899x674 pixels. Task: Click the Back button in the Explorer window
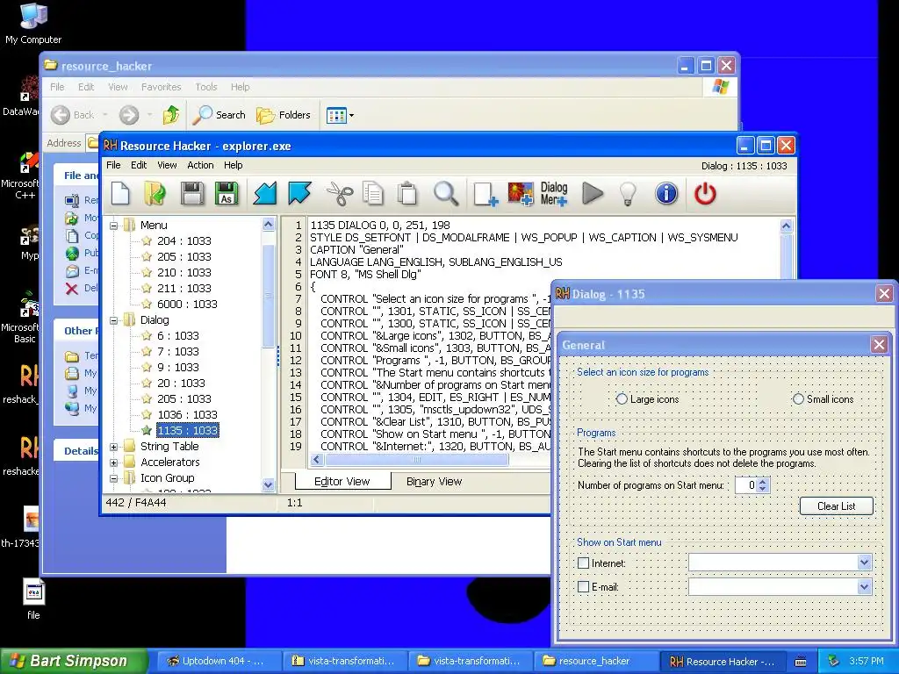73,115
